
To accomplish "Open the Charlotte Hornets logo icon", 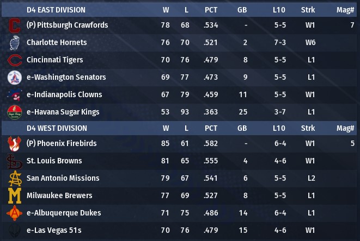I will [x=15, y=43].
